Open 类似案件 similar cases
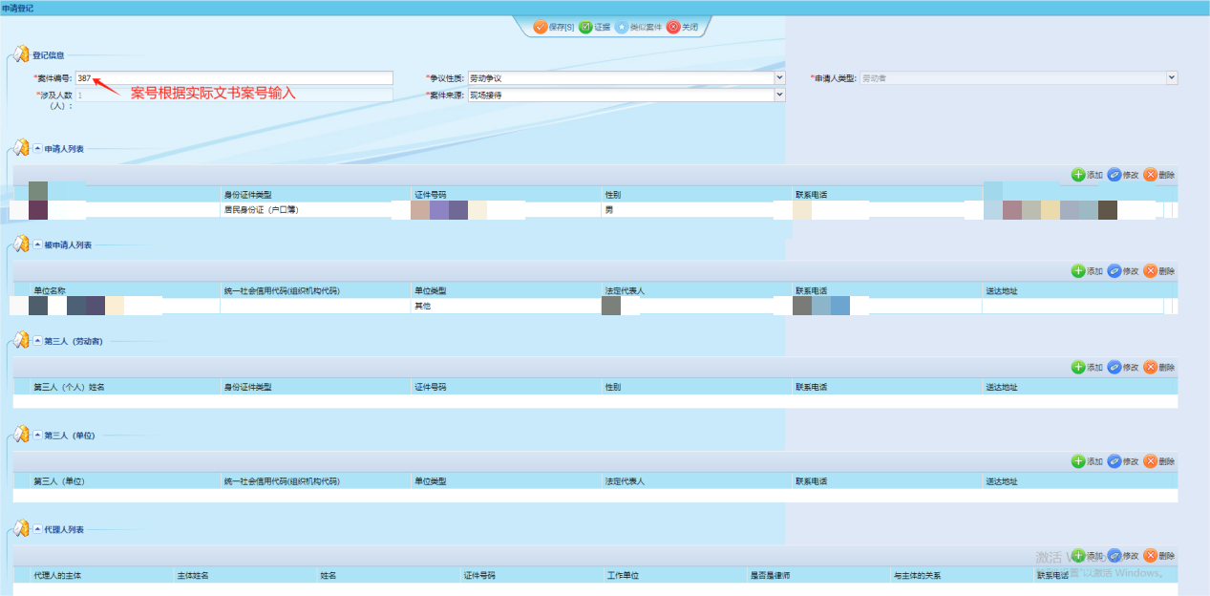 pos(622,27)
